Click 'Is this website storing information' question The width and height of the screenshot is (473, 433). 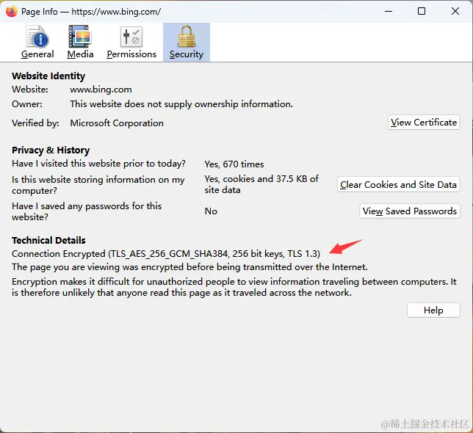pyautogui.click(x=98, y=185)
